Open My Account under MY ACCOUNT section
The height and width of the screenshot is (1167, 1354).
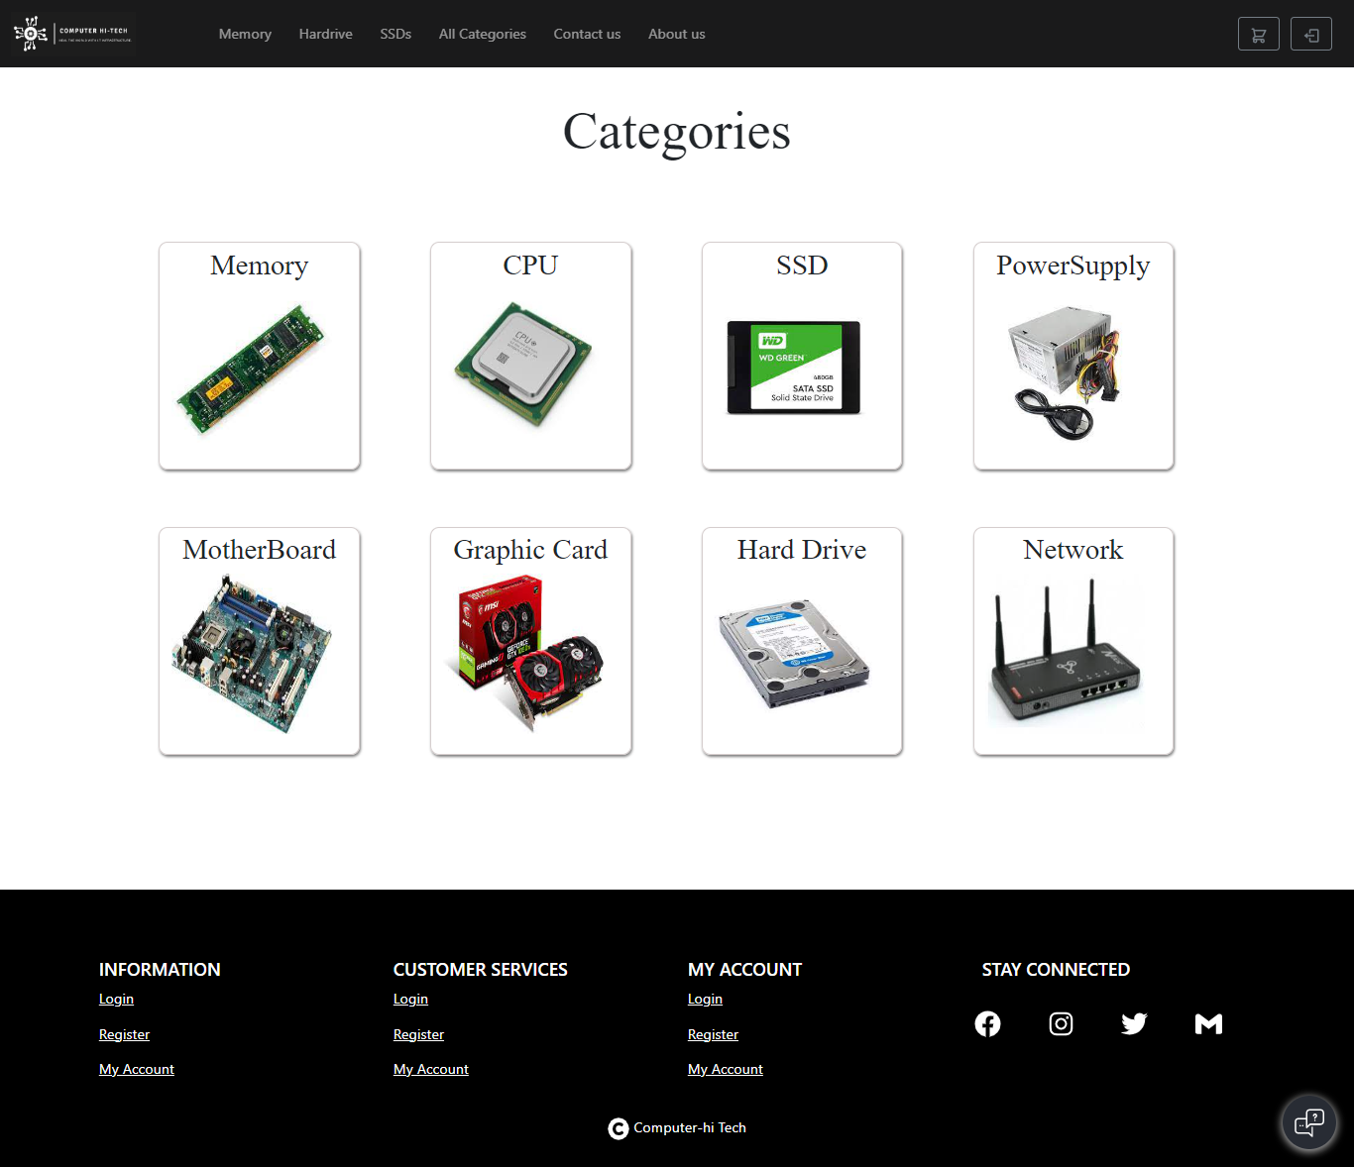click(725, 1068)
